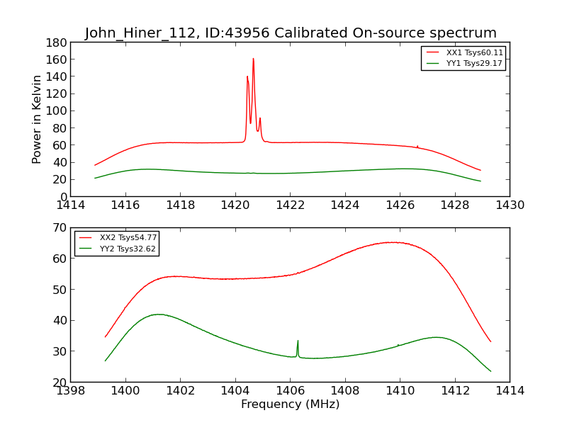567x425 pixels.
Task: Select the "YY1 Tsys29.17" legend entry
Action: click(465, 63)
